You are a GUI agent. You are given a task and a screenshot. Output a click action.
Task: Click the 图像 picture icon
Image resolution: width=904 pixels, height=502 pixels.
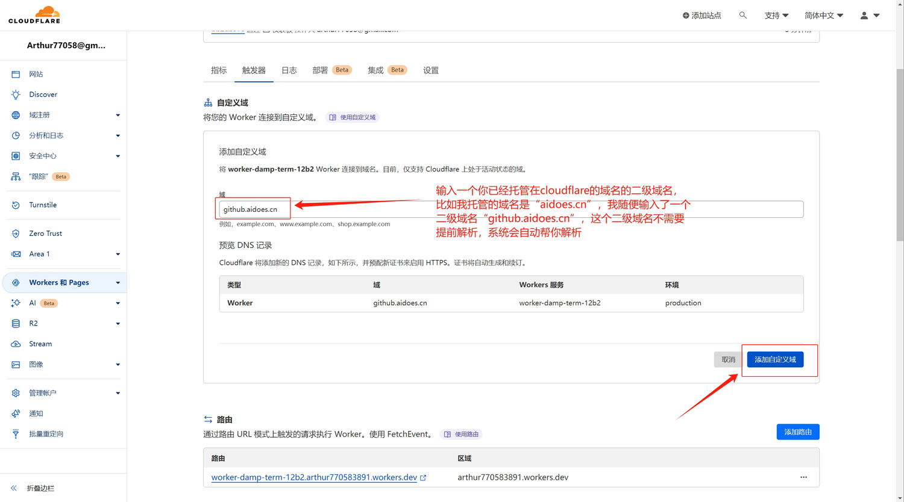click(16, 364)
